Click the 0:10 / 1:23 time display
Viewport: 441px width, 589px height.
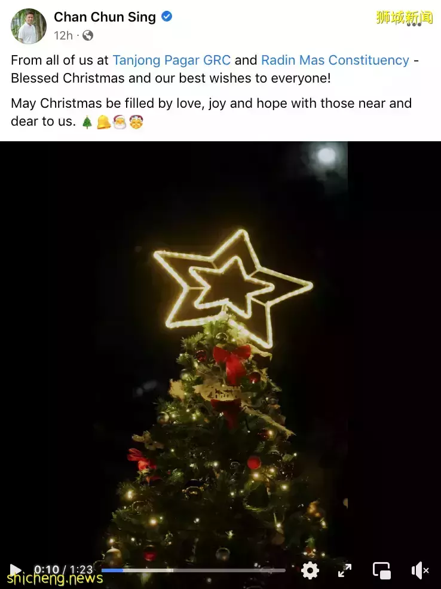[63, 569]
